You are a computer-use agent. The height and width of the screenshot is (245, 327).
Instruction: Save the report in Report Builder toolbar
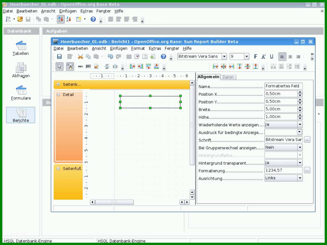(59, 56)
